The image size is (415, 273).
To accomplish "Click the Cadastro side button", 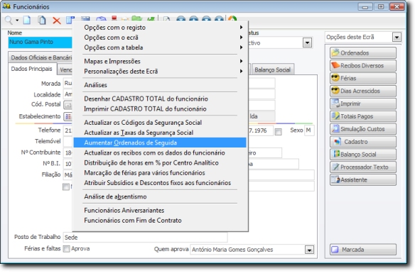I will (x=363, y=142).
